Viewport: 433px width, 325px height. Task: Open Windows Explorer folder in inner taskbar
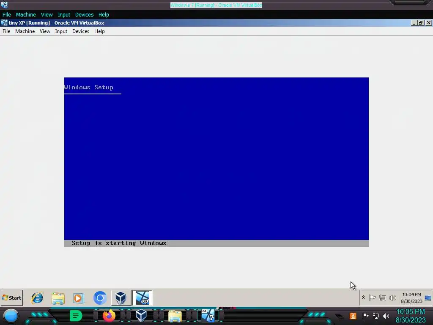point(58,298)
